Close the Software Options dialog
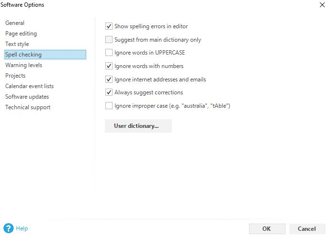The height and width of the screenshot is (238, 329). tap(321, 5)
